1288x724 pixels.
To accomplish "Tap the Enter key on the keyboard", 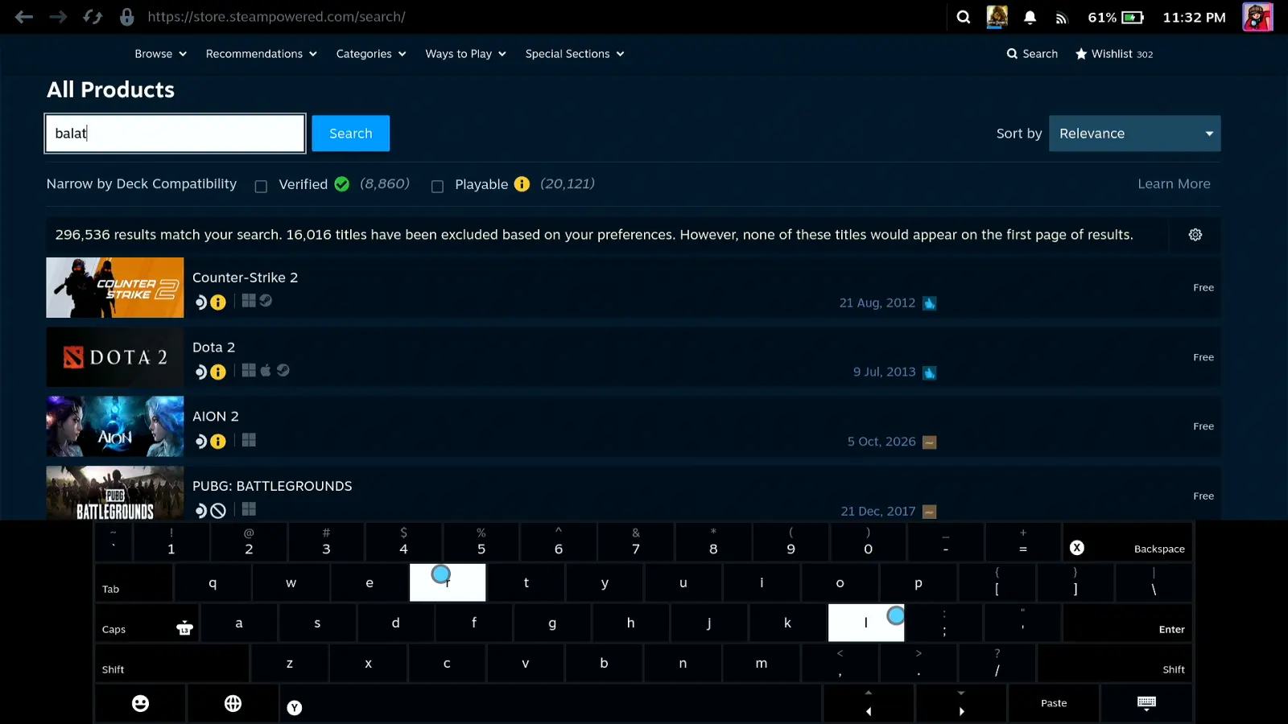I will tap(1128, 623).
